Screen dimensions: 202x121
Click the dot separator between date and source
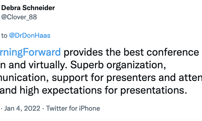(x=43, y=109)
